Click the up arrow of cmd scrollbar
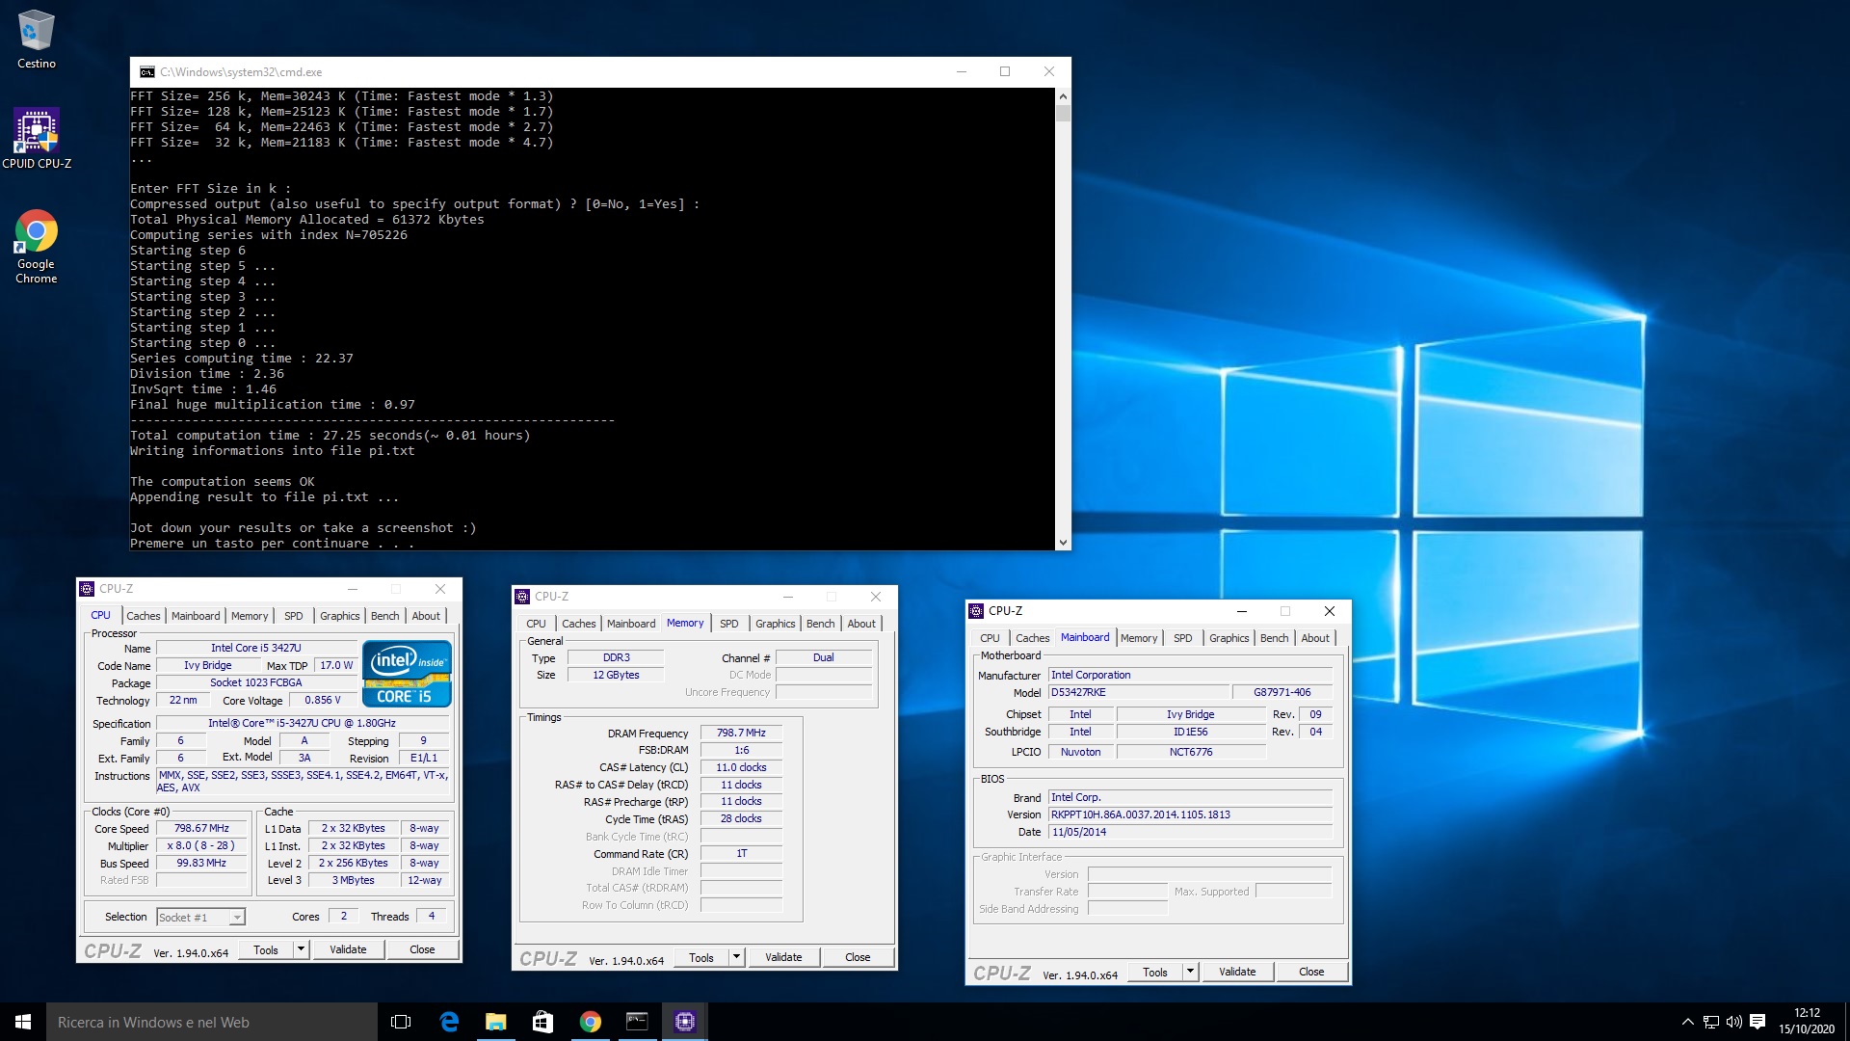The width and height of the screenshot is (1850, 1041). [x=1063, y=96]
